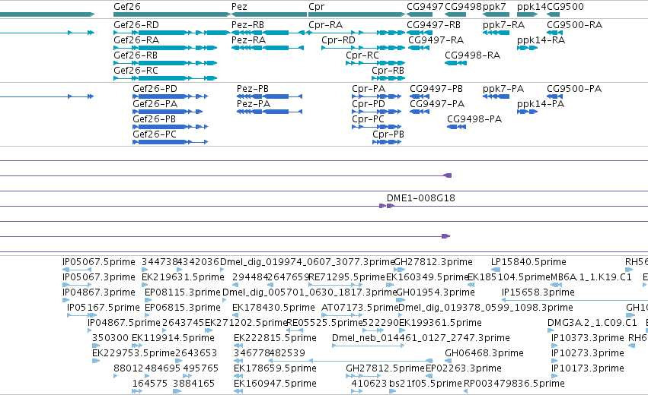Click the Pez-PA protein label
This screenshot has width=648, height=395.
click(x=254, y=104)
